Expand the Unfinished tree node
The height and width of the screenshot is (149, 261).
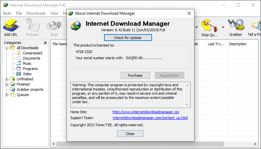(7, 79)
